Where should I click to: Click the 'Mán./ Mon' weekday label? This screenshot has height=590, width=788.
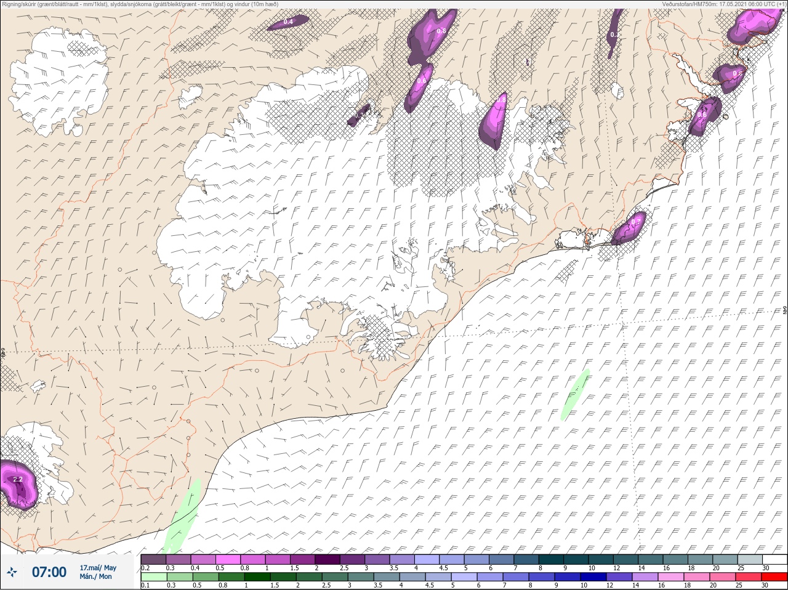[95, 576]
